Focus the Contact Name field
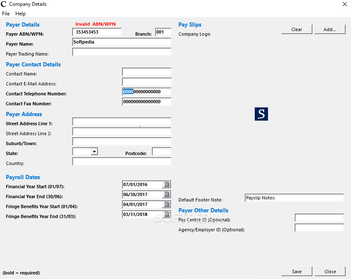The height and width of the screenshot is (279, 351). tap(146, 72)
